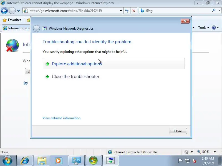The width and height of the screenshot is (222, 166).
Task: Open the Help icon dropdown arrow
Action: coord(218,28)
